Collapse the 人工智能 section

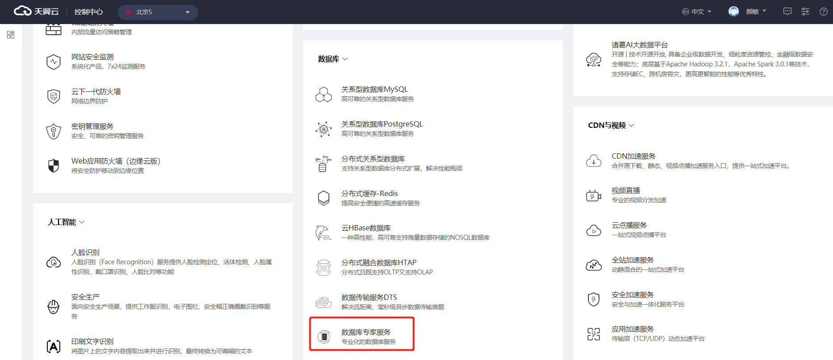pos(66,222)
